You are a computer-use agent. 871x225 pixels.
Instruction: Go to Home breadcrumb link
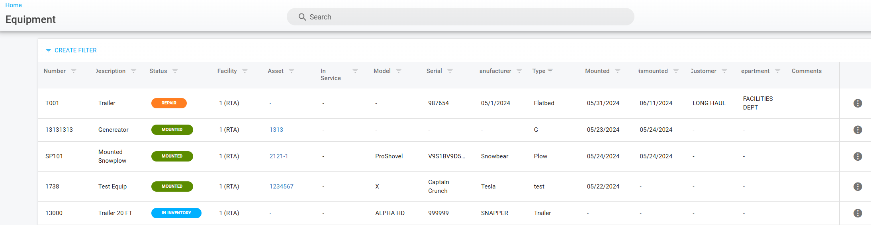pyautogui.click(x=14, y=5)
